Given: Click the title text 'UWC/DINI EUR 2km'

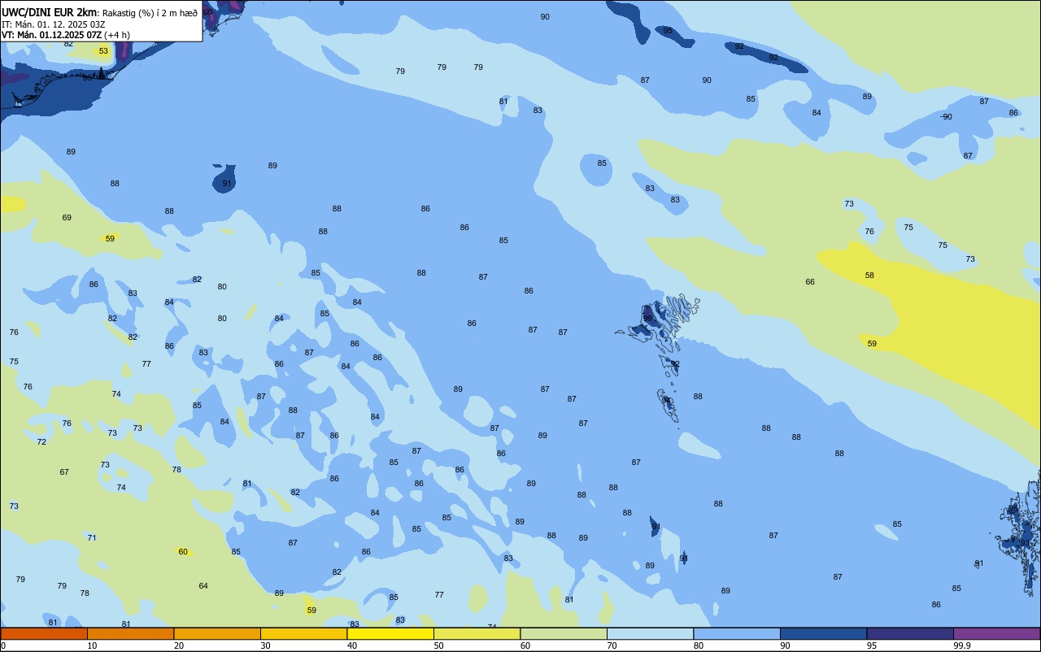Looking at the screenshot, I should (49, 12).
